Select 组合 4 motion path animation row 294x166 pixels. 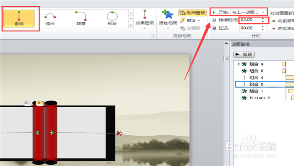click(264, 78)
